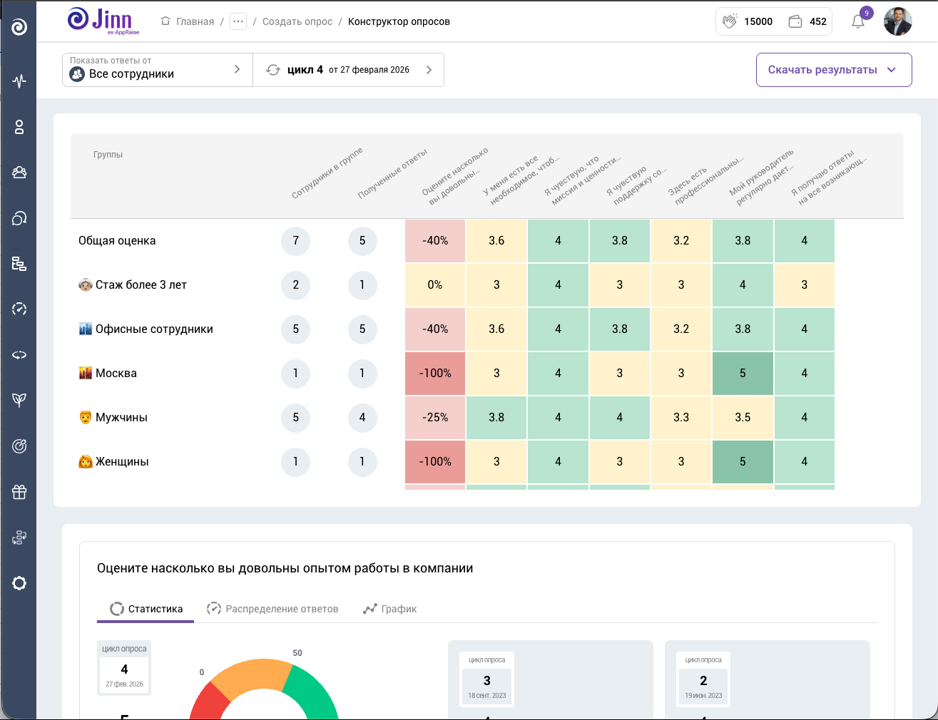Switch to the Распределение ответов tab

coord(272,609)
